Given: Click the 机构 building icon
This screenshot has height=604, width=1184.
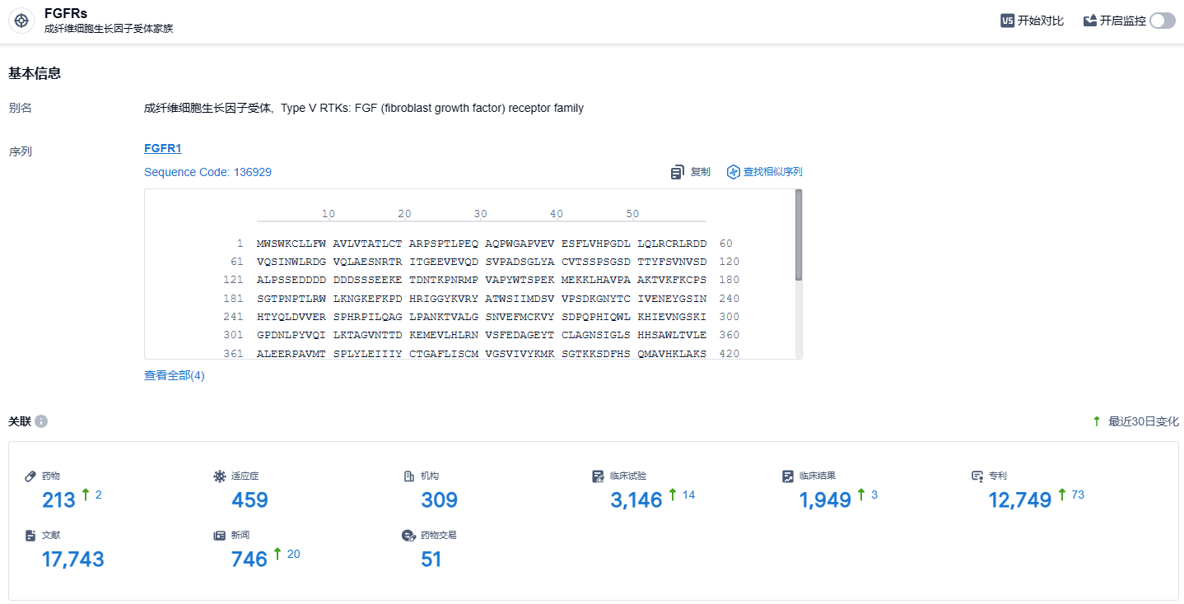Looking at the screenshot, I should pyautogui.click(x=408, y=476).
